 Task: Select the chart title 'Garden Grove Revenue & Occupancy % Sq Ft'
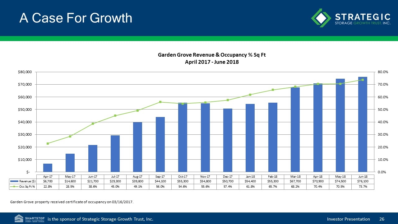click(x=212, y=55)
